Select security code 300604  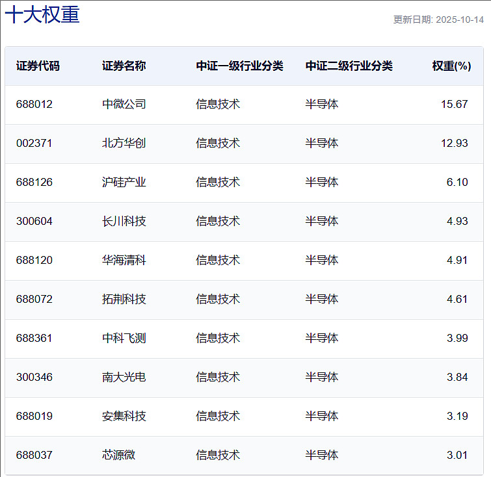pos(34,222)
